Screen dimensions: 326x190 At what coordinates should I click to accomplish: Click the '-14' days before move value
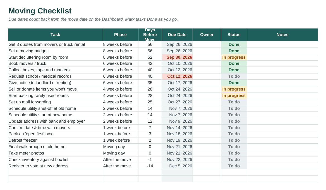(x=150, y=166)
